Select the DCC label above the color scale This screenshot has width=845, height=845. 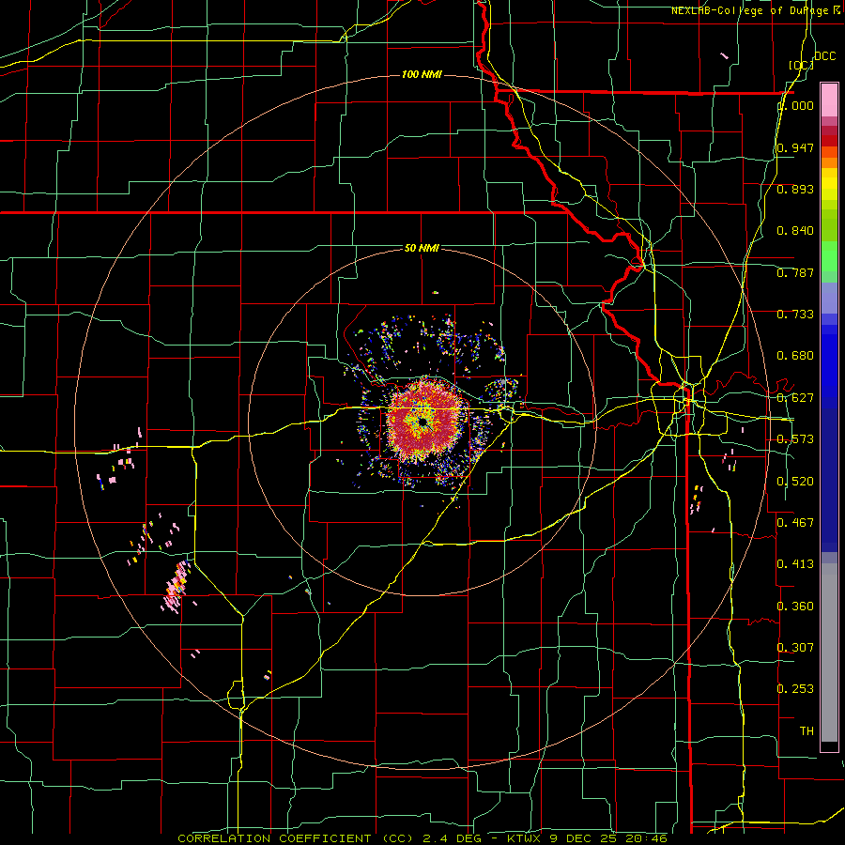(824, 56)
